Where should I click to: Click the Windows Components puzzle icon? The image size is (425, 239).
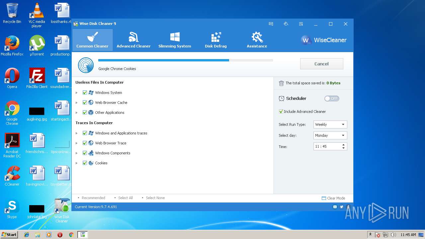tap(91, 153)
